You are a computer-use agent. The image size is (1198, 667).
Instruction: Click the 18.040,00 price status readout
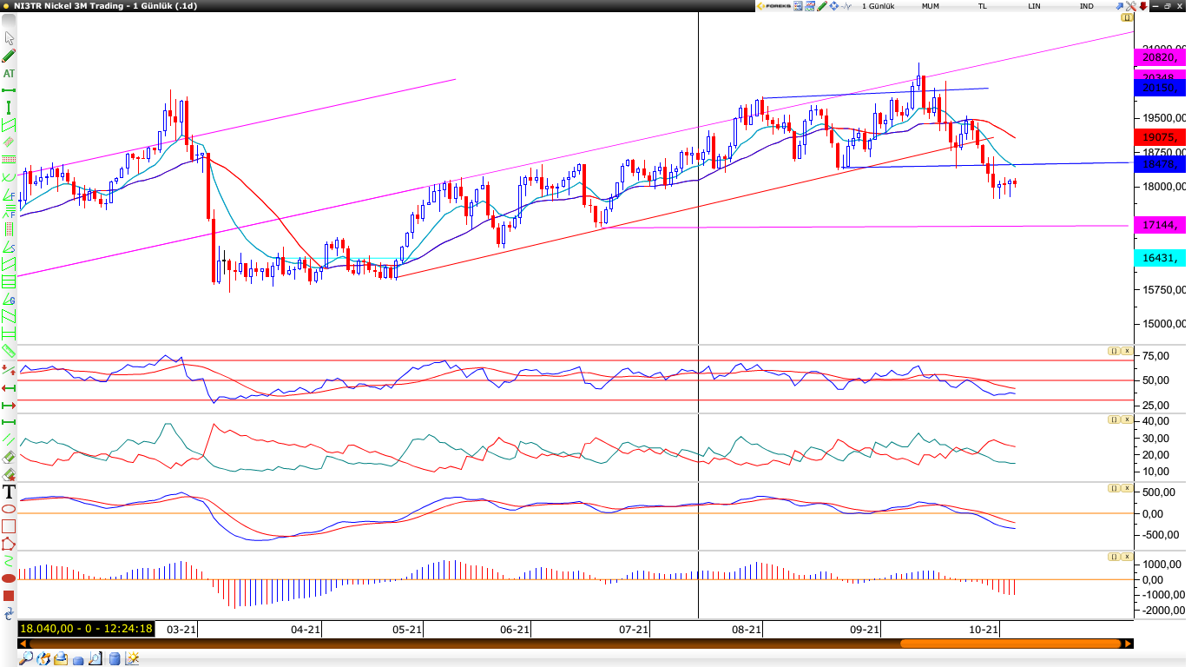coord(86,629)
